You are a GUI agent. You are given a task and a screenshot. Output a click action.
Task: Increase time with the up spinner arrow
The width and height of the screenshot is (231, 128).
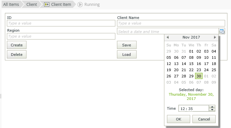[x=212, y=107]
